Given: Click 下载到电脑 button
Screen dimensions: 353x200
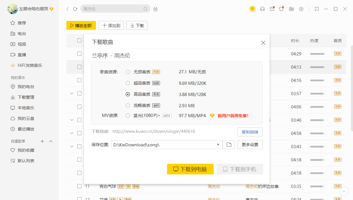Looking at the screenshot, I should coord(190,169).
